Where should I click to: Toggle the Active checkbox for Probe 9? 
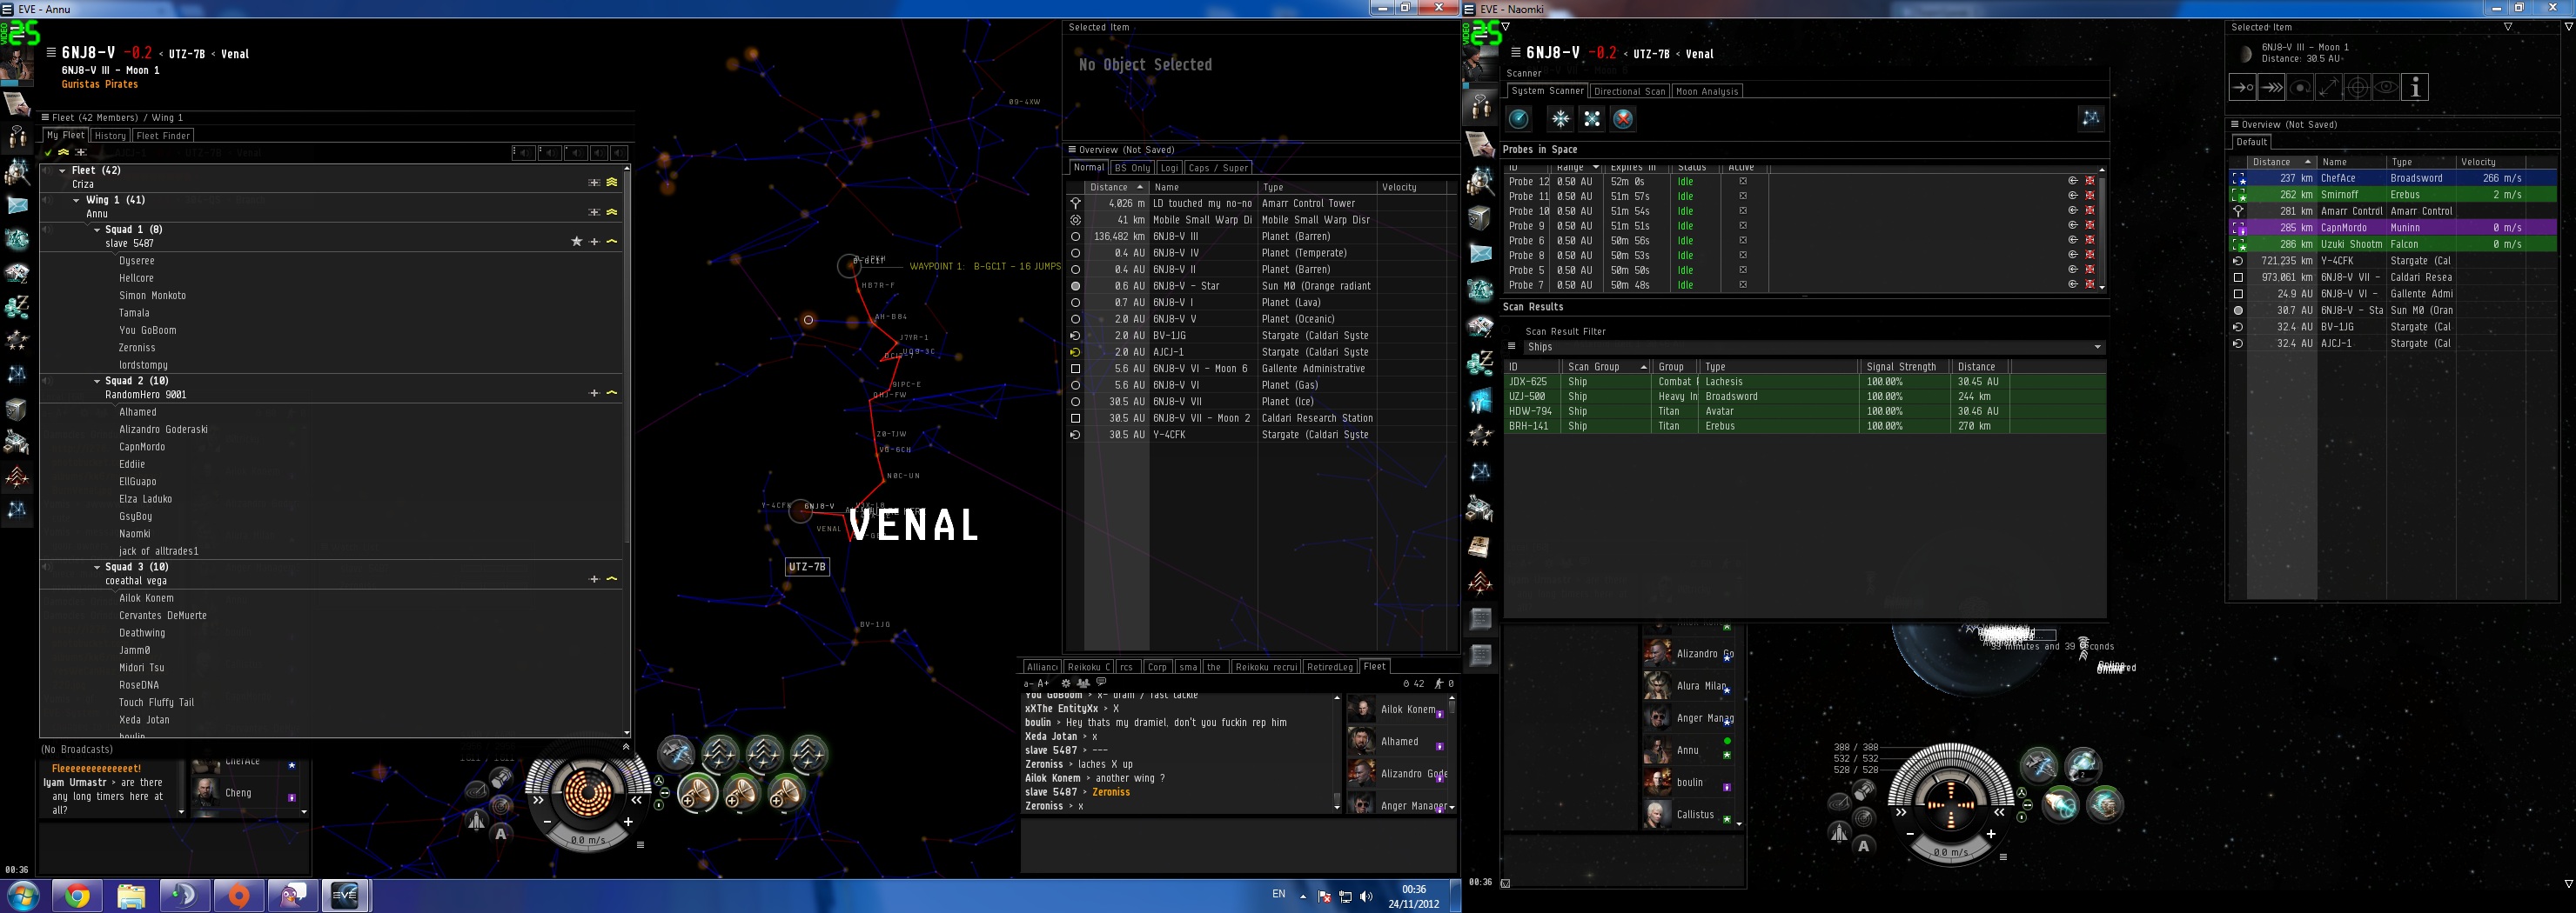[1743, 226]
